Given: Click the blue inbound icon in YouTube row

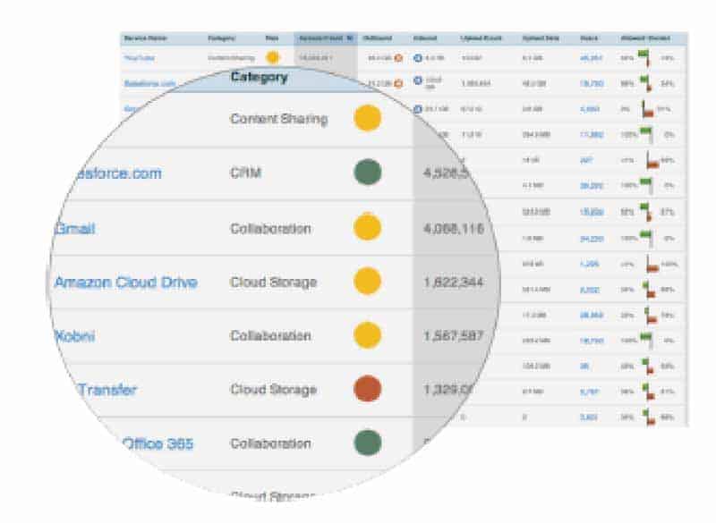Looking at the screenshot, I should click(417, 58).
